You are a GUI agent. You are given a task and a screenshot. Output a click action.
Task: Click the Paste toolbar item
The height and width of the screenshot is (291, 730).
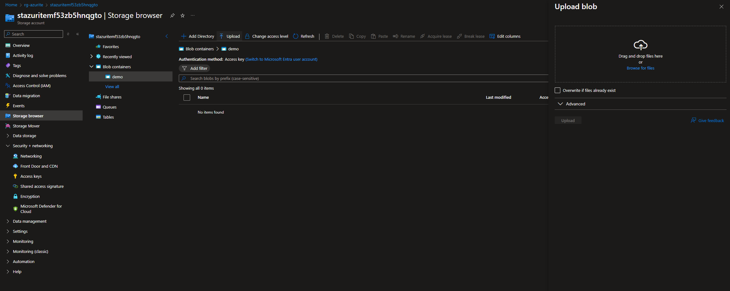point(379,36)
